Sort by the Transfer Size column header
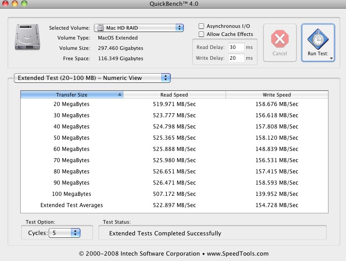This screenshot has height=261, width=346. click(72, 95)
